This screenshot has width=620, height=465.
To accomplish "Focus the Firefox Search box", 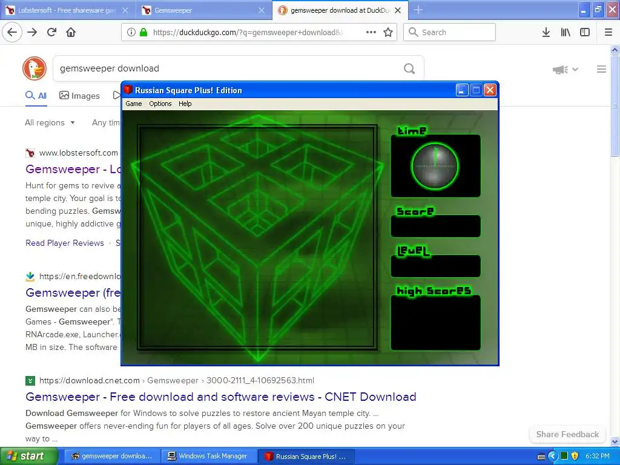I will click(x=449, y=32).
